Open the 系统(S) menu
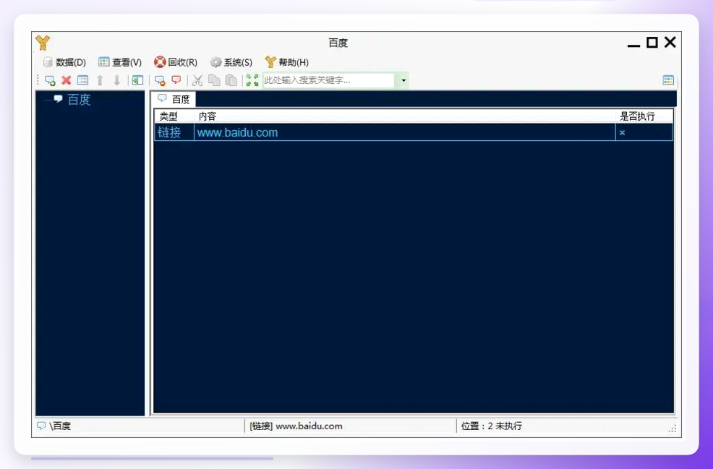This screenshot has width=713, height=469. (x=231, y=62)
